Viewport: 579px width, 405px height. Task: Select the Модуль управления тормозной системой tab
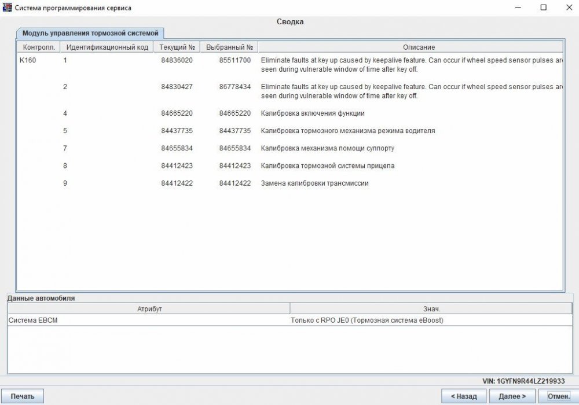90,33
